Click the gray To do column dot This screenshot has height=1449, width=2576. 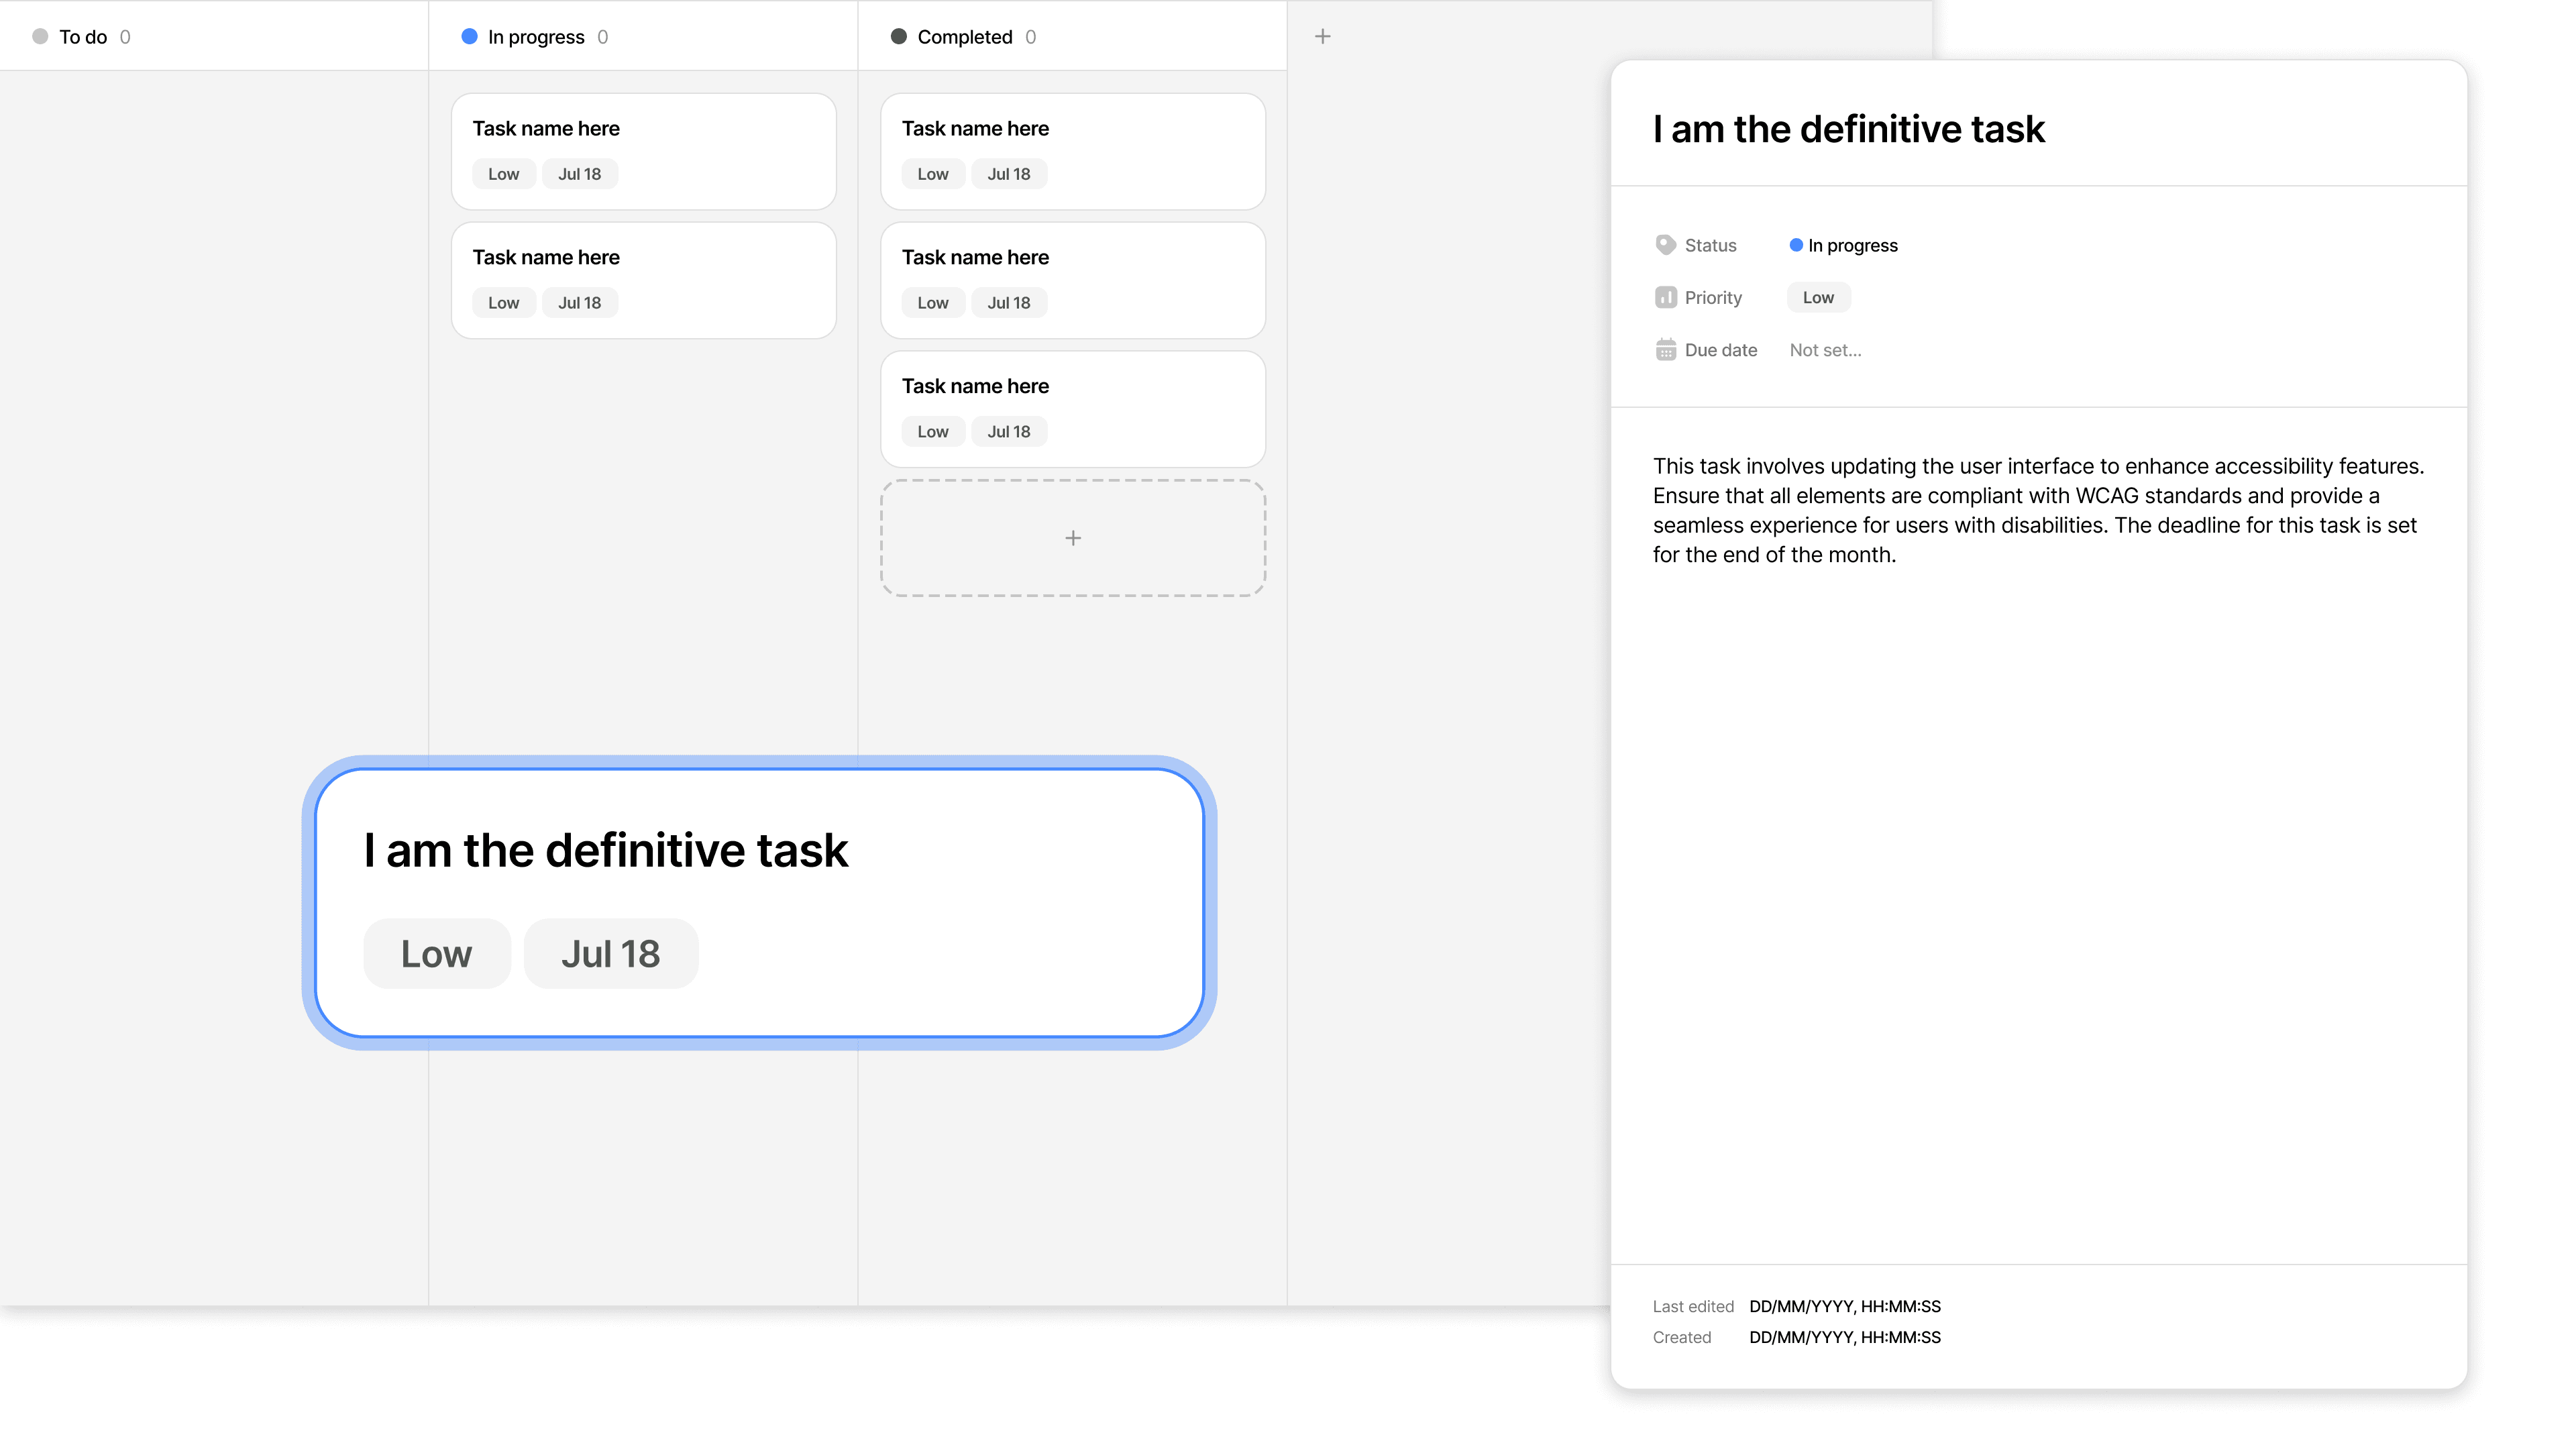click(x=40, y=37)
